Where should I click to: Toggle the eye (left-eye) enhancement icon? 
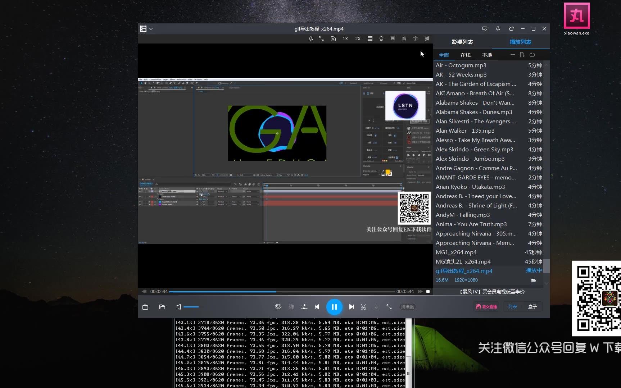278,306
